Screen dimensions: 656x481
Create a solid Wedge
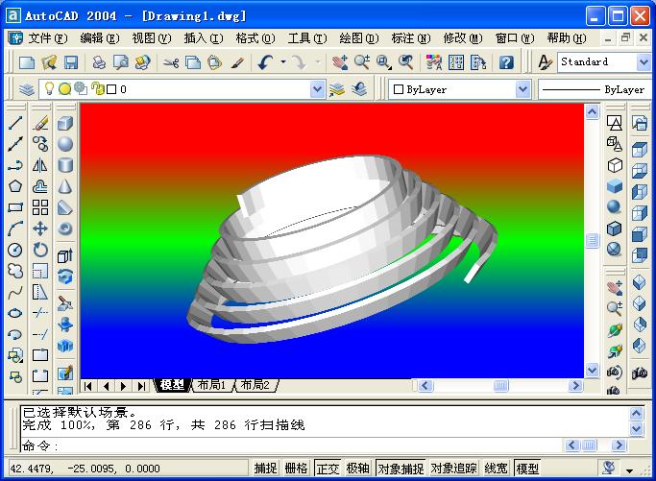point(65,207)
